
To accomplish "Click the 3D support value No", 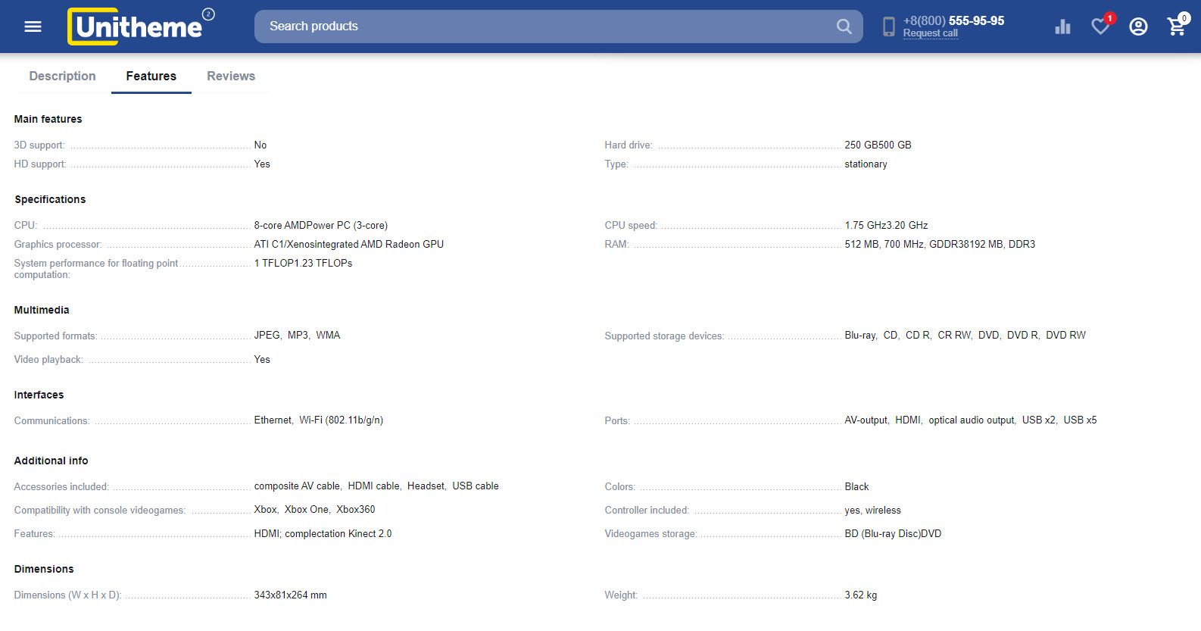I will 260,145.
